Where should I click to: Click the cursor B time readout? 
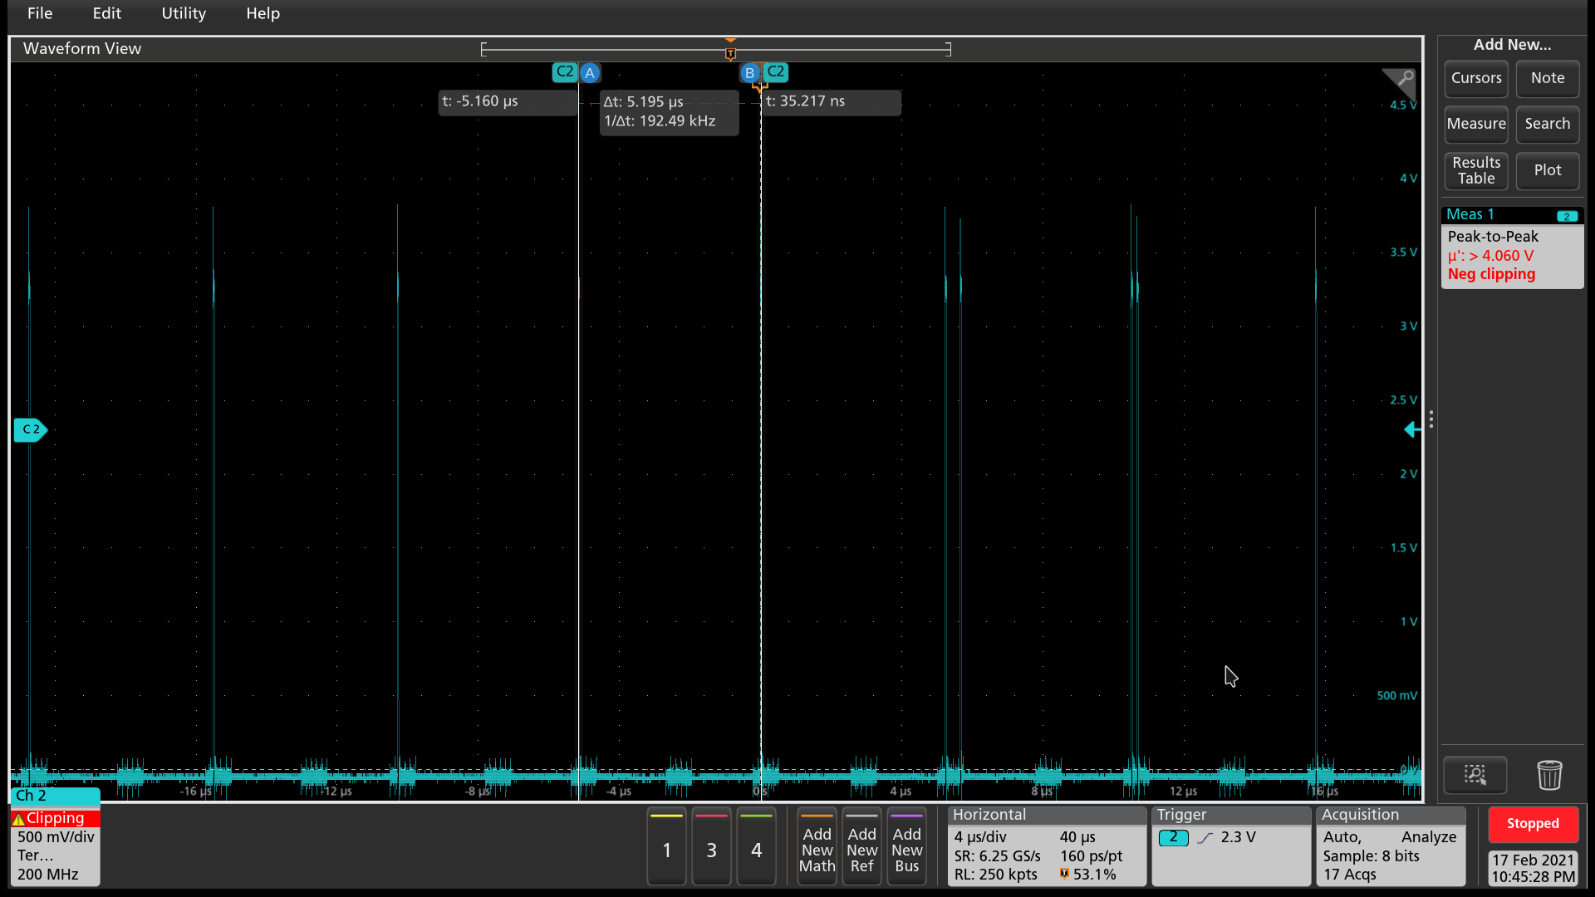pos(831,102)
